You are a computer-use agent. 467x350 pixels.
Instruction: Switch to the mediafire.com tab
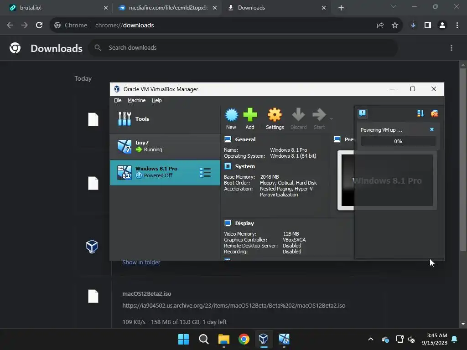click(x=167, y=8)
